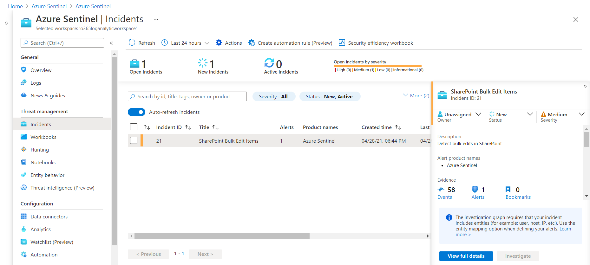Open the Medium severity dropdown
Screen dimensions: 590x265
pos(581,114)
